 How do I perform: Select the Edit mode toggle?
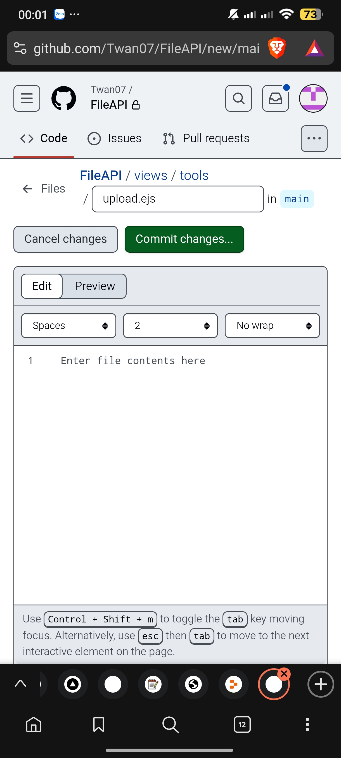(42, 286)
